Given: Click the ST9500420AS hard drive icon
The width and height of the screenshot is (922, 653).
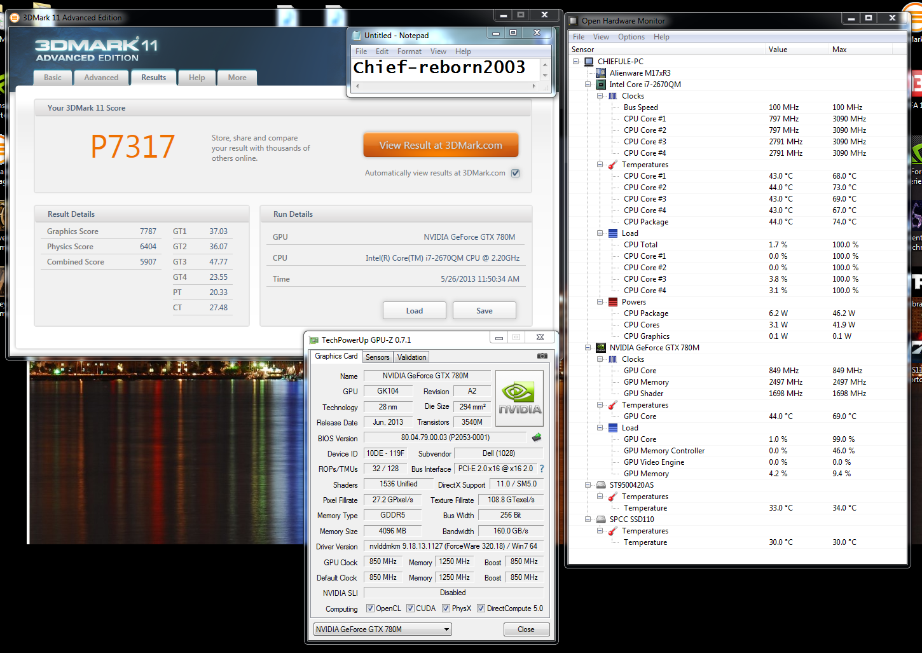Looking at the screenshot, I should click(x=601, y=485).
